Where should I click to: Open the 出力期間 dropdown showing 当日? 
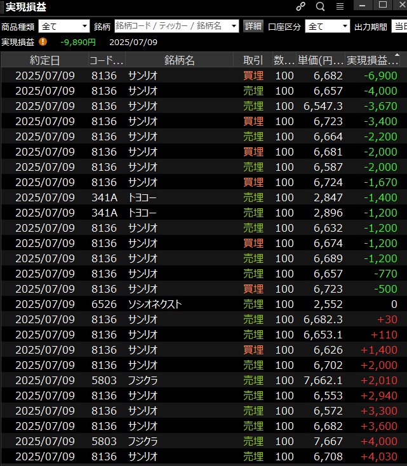[x=399, y=27]
